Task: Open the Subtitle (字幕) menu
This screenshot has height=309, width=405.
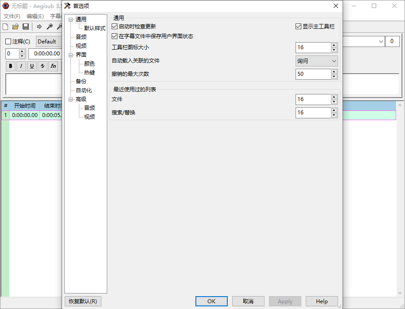Action: tap(55, 16)
